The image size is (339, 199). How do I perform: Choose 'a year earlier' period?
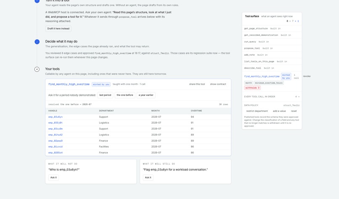pos(146,95)
